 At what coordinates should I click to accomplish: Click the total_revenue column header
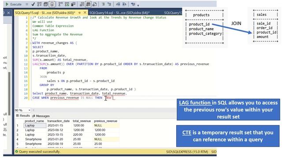82,121
